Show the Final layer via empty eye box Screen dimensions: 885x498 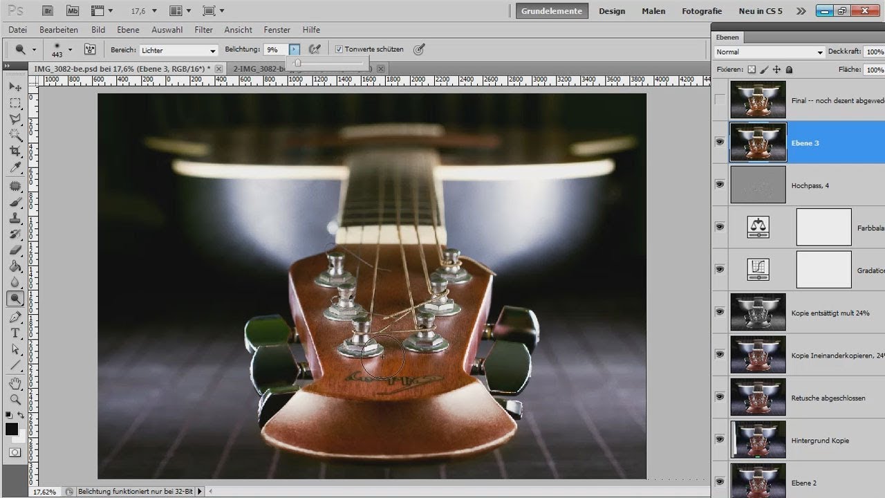[720, 100]
